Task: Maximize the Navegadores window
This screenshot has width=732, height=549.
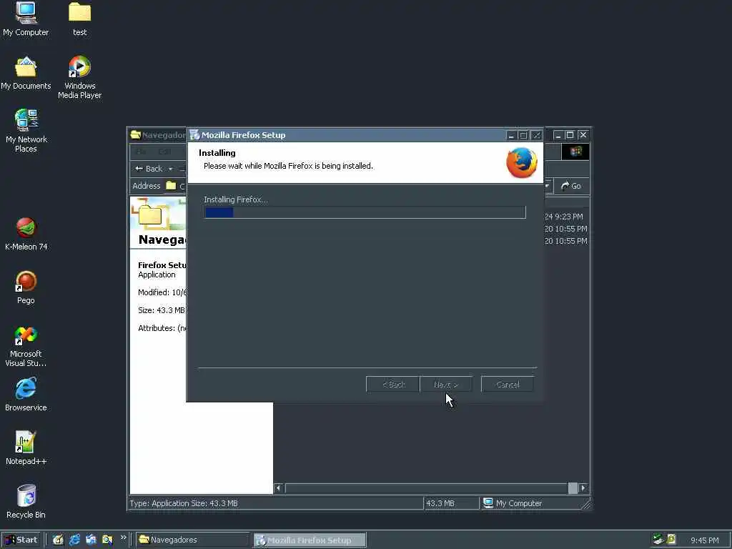Action: coord(570,135)
